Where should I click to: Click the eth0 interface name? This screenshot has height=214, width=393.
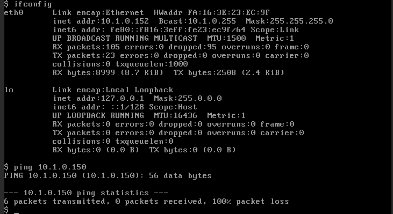[14, 12]
